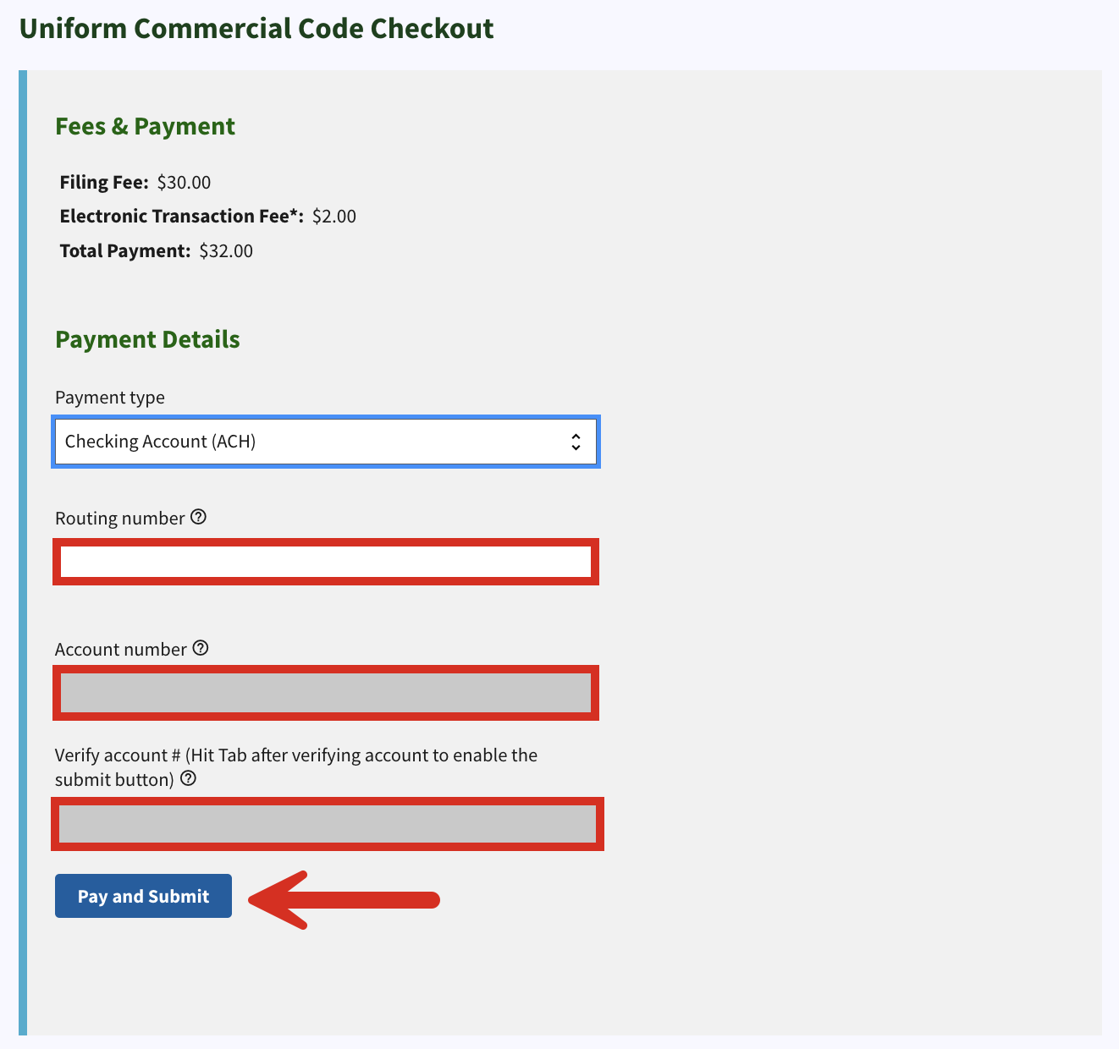Open the Routing number help icon
The height and width of the screenshot is (1049, 1119).
click(198, 517)
